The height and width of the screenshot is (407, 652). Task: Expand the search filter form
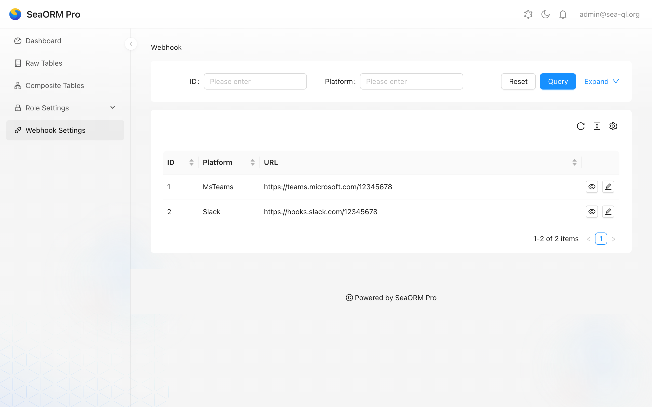pos(601,82)
